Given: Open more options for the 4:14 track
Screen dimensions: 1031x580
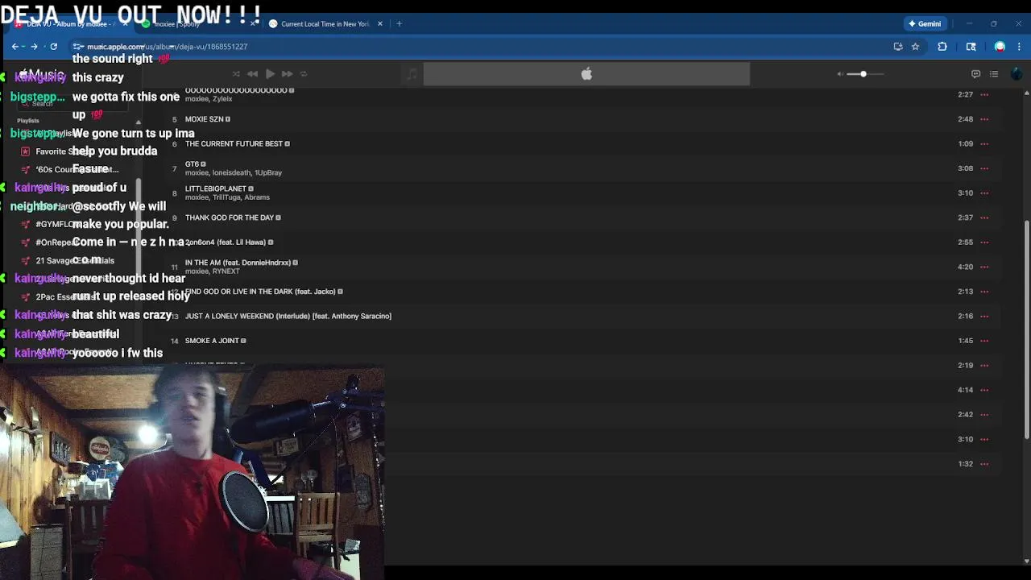Looking at the screenshot, I should pyautogui.click(x=984, y=390).
